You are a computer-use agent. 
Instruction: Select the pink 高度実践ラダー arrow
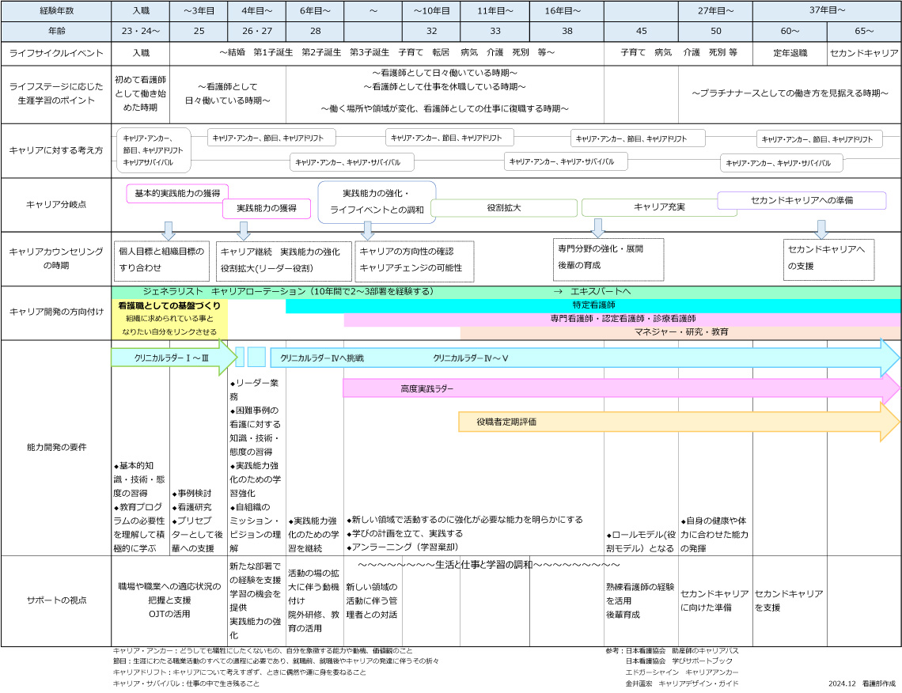pos(617,389)
